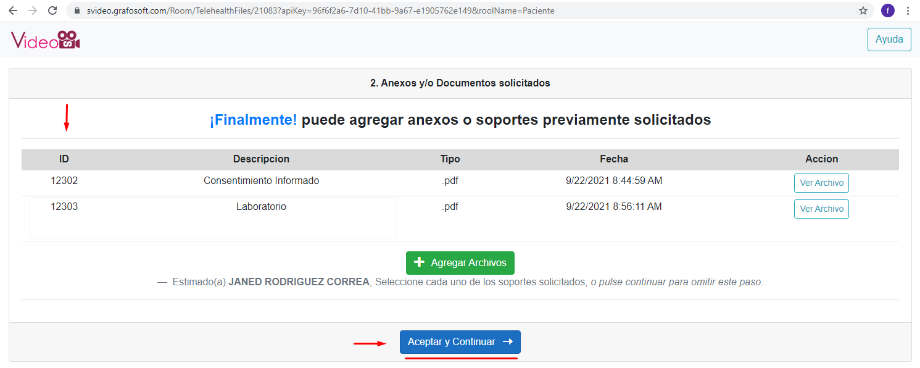Select the Descripcion column header
The image size is (920, 368).
[261, 159]
